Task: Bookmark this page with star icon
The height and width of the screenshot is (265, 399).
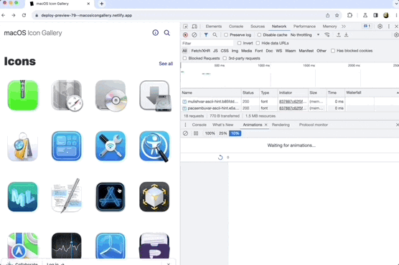Action: click(337, 15)
